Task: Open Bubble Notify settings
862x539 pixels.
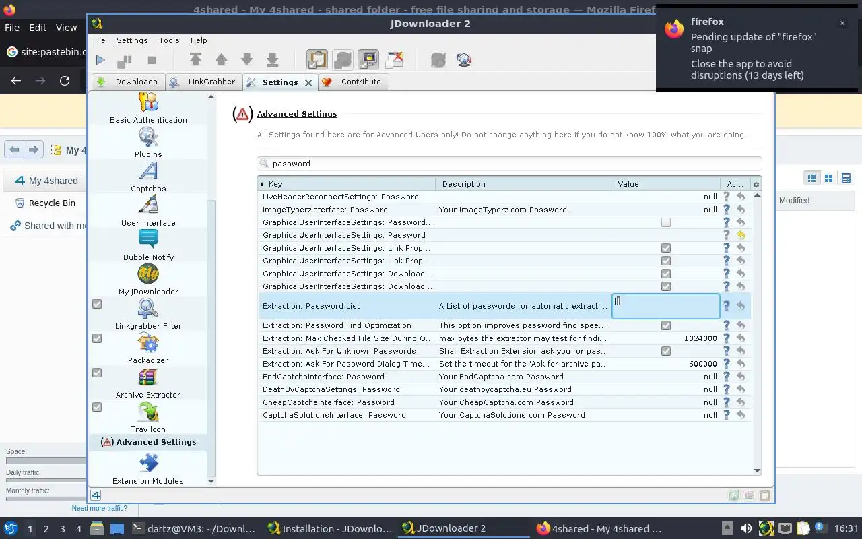Action: coord(148,246)
